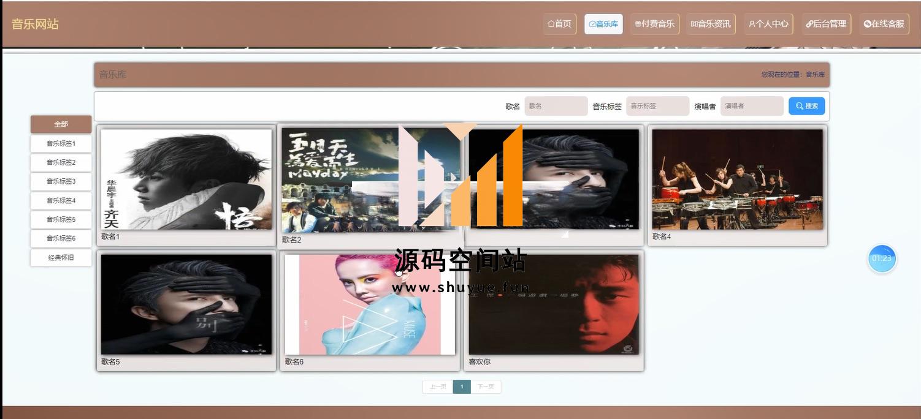The width and height of the screenshot is (921, 419).
Task: Open the 歌名2 Mayday album cover
Action: [370, 180]
